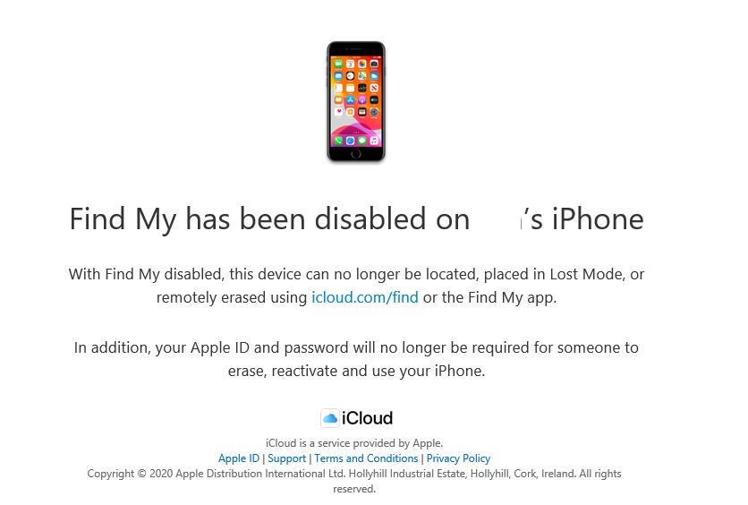Image resolution: width=748 pixels, height=505 pixels.
Task: Click the FaceTime app icon on the iPhone image
Action: [338, 64]
